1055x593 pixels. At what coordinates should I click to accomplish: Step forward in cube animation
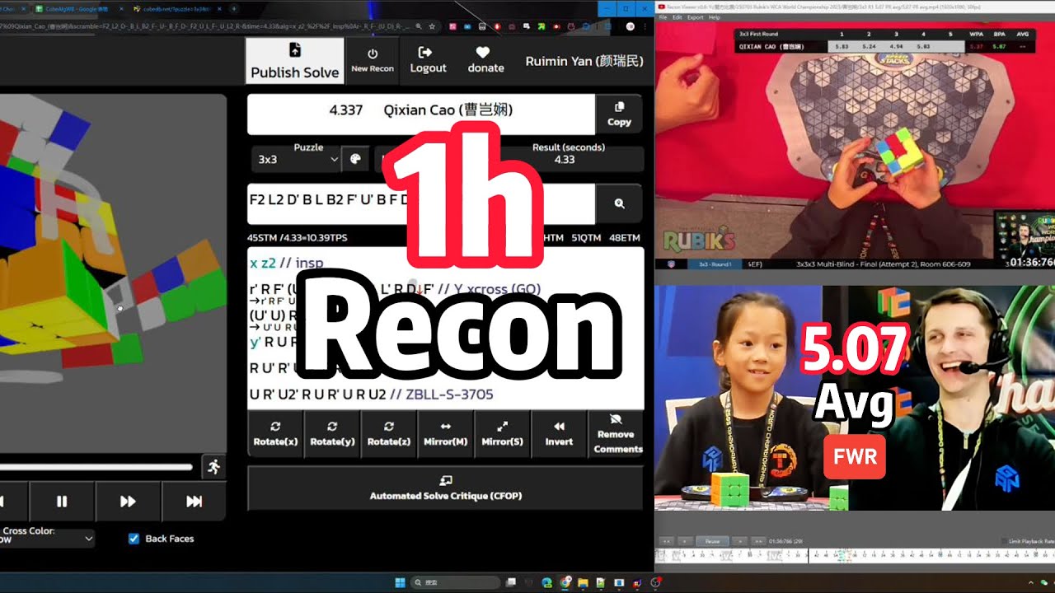coord(128,501)
